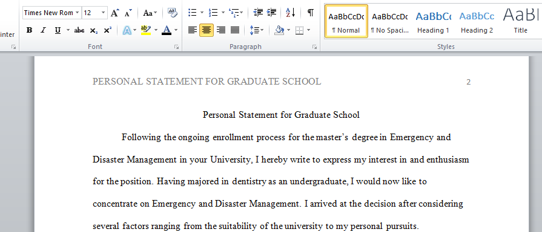Click the centered heading Personal Statement for Graduate School
Viewport: 542px width, 232px height.
pos(281,115)
